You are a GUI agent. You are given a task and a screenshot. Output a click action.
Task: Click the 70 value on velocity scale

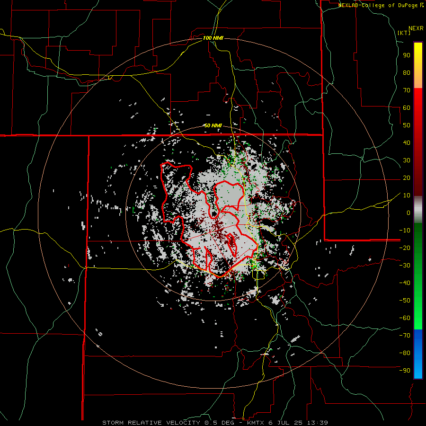pos(407,90)
